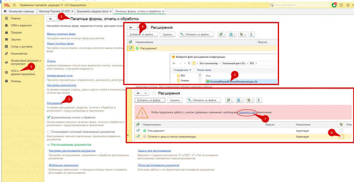Click Обновить из файла above the file dialog
Image resolution: width=354 pixels, height=182 pixels.
(x=196, y=34)
